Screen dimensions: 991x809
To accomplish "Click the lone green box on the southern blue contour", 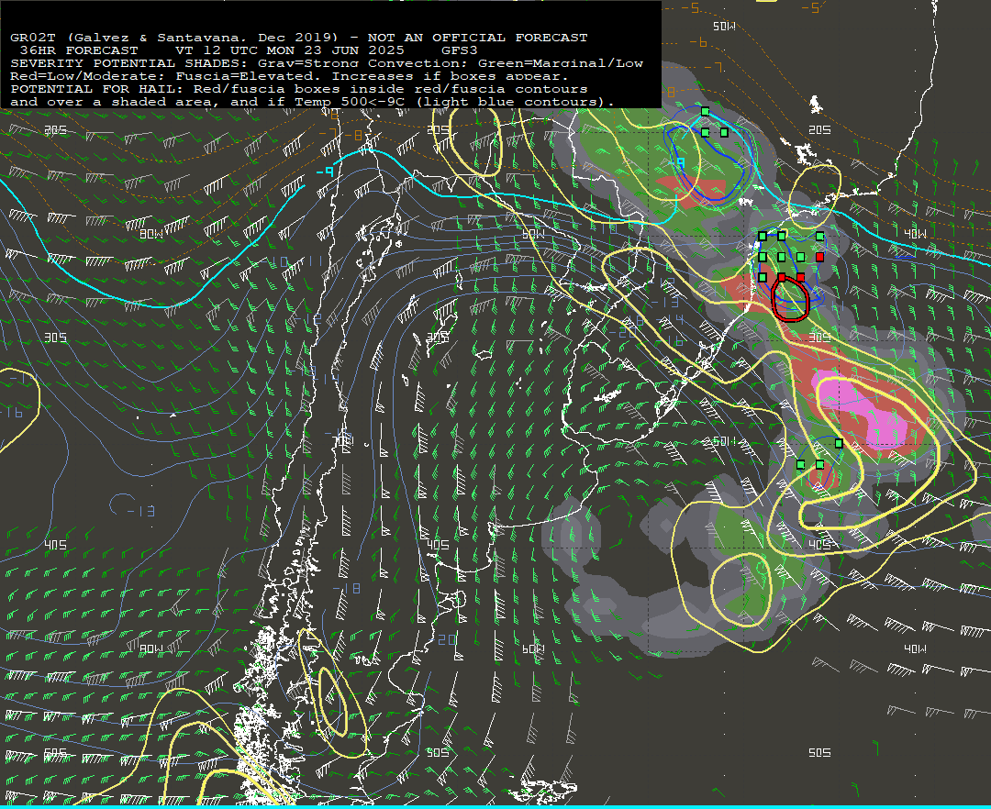I will point(839,443).
